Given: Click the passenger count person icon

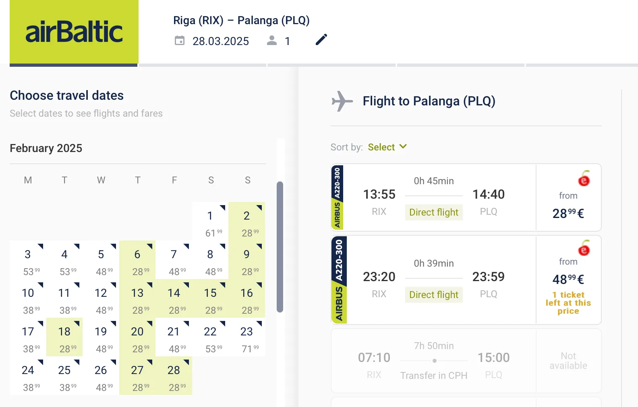Looking at the screenshot, I should (272, 40).
